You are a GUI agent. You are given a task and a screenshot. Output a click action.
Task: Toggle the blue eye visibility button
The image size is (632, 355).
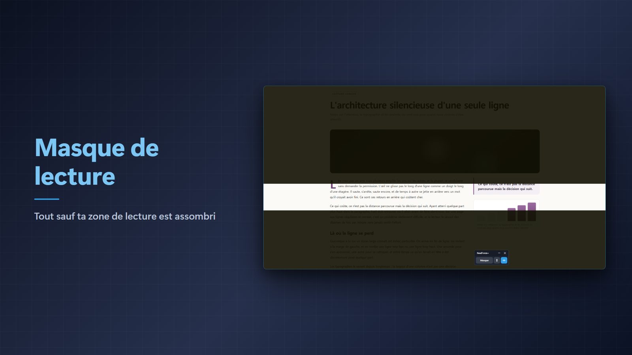[x=504, y=260]
